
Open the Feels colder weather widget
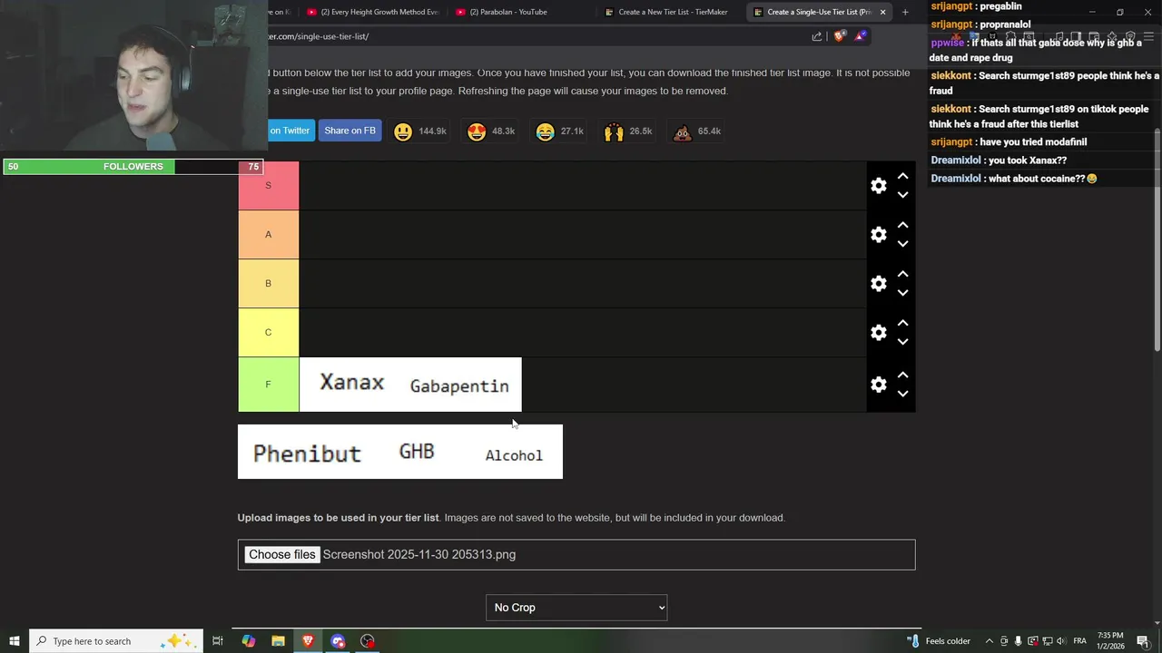click(x=939, y=641)
